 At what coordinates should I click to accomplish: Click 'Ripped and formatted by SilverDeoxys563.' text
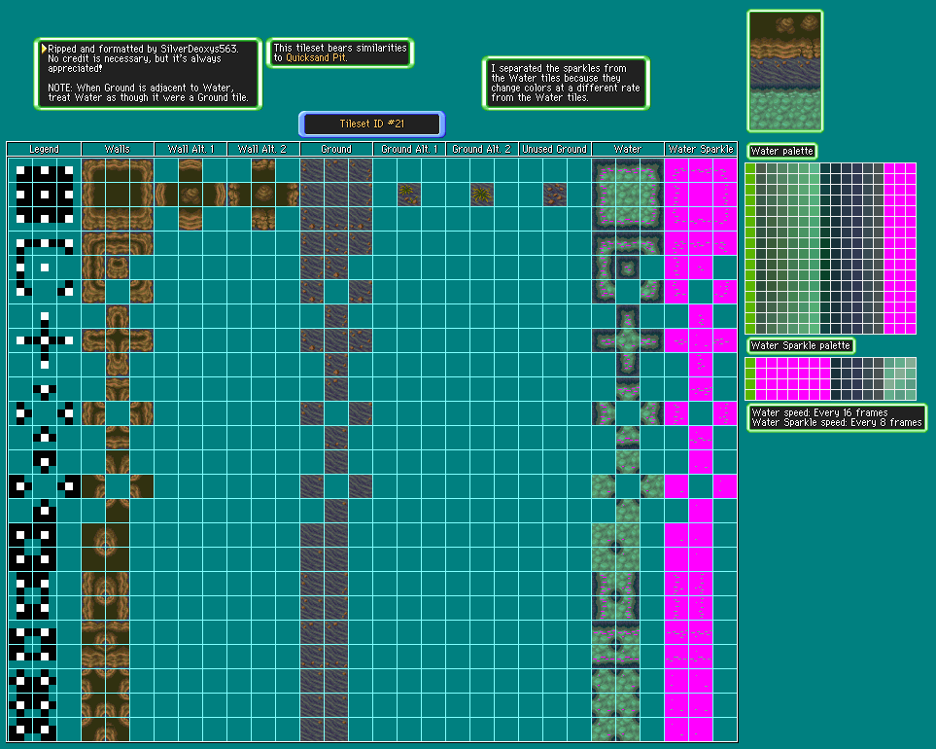[x=143, y=49]
